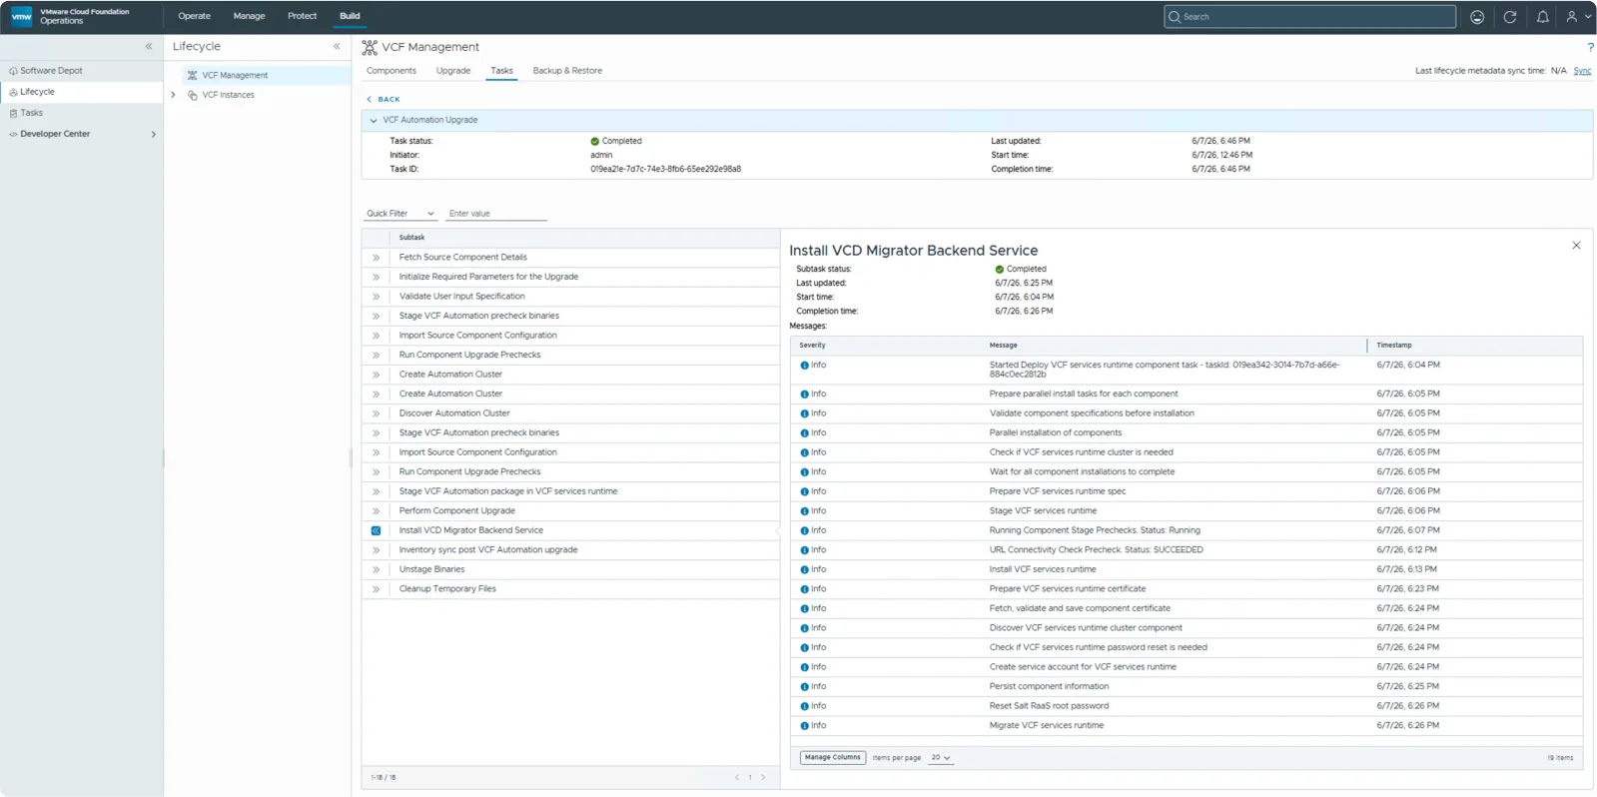Viewport: 1597px width, 797px height.
Task: Click the VCF Management header icon
Action: pos(370,47)
